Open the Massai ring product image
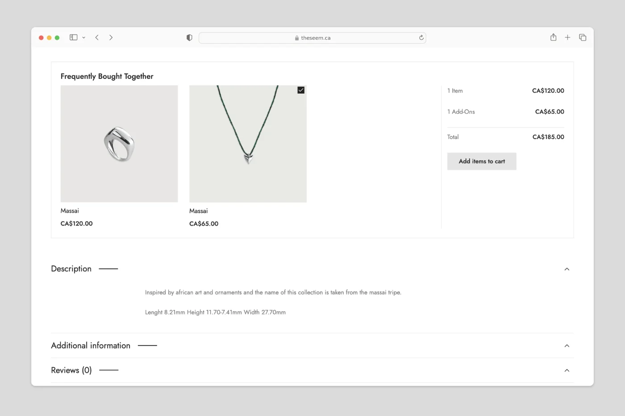The width and height of the screenshot is (625, 416). (119, 144)
